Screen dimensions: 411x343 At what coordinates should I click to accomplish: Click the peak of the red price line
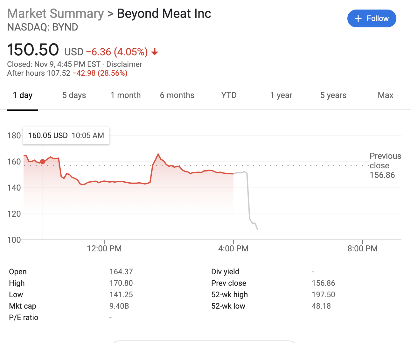coord(158,154)
